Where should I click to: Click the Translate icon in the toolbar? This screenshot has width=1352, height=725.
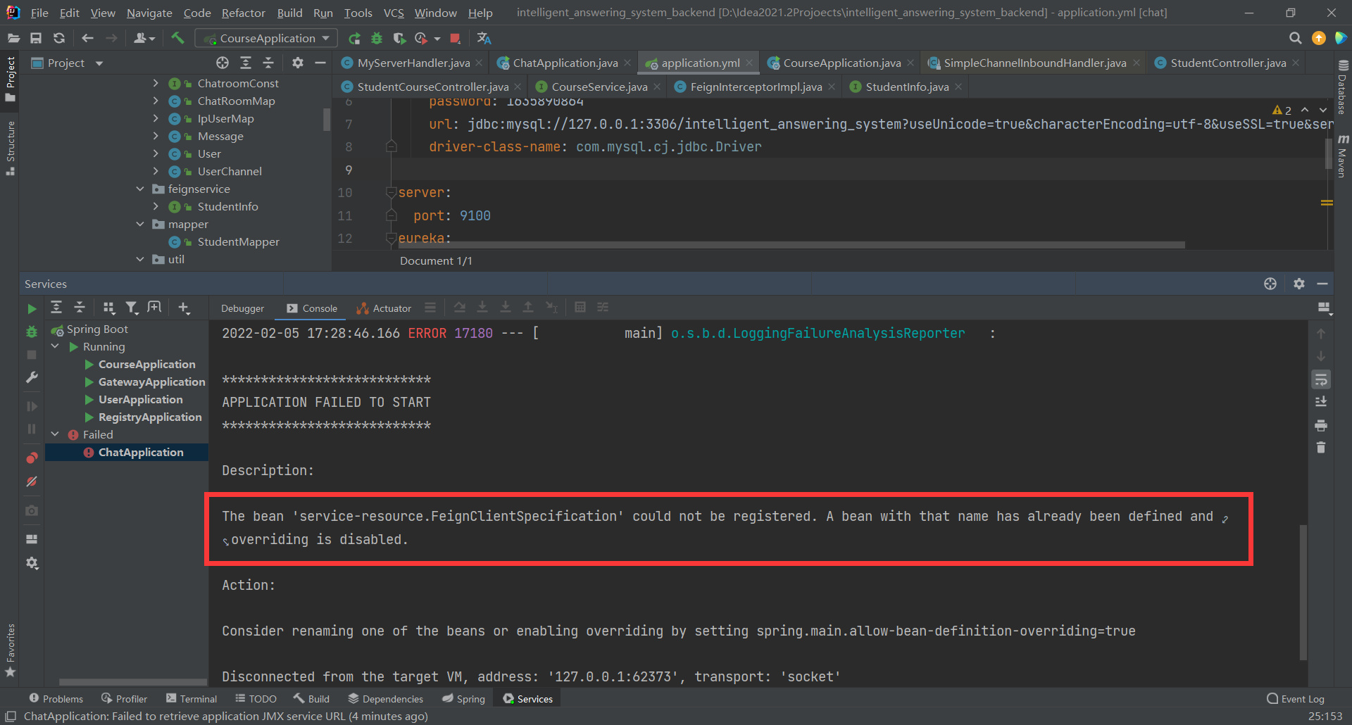click(484, 38)
